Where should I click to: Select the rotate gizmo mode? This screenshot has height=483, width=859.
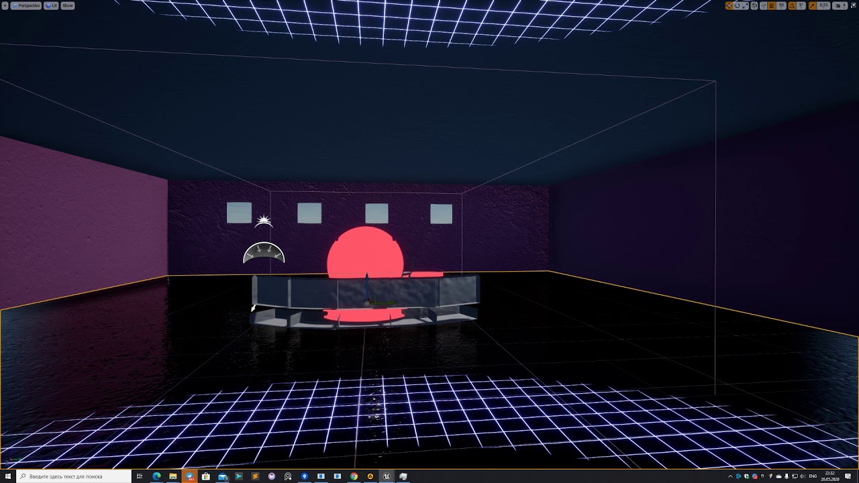(738, 5)
